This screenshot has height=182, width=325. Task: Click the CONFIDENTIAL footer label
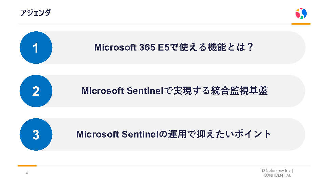pyautogui.click(x=277, y=175)
